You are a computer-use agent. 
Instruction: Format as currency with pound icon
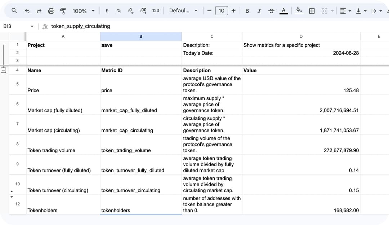coord(107,11)
